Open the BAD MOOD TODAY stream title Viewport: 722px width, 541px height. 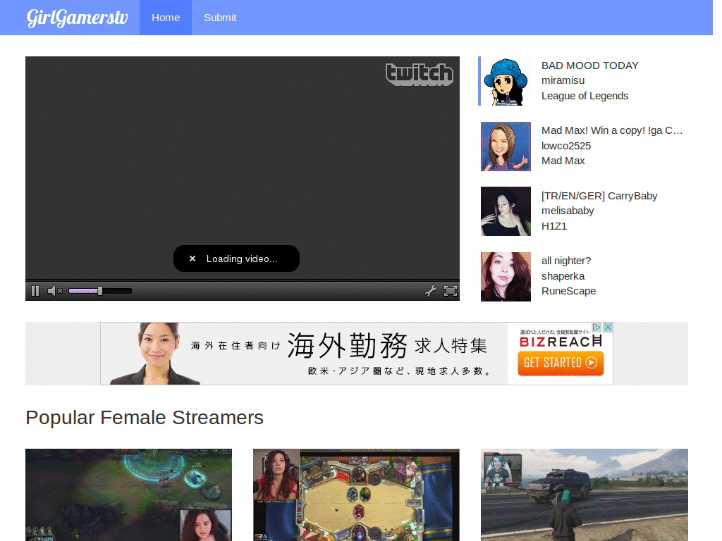click(x=590, y=66)
